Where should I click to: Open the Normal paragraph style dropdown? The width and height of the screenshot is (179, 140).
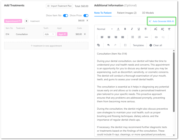click(102, 29)
